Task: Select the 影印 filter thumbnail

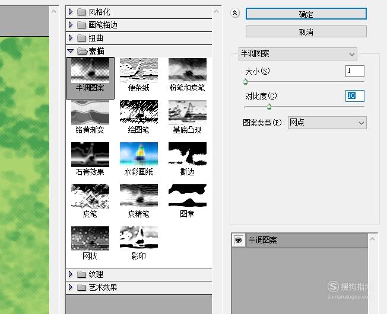Action: pos(139,239)
